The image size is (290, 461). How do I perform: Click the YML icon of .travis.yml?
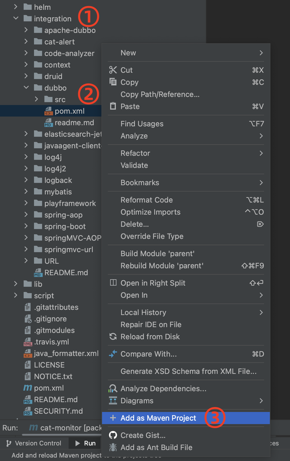pyautogui.click(x=28, y=342)
